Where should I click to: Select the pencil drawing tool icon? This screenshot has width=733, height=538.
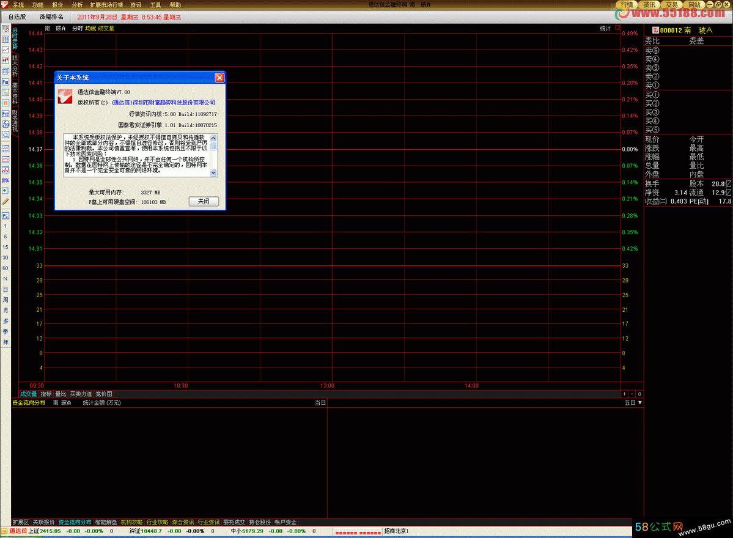[x=5, y=202]
